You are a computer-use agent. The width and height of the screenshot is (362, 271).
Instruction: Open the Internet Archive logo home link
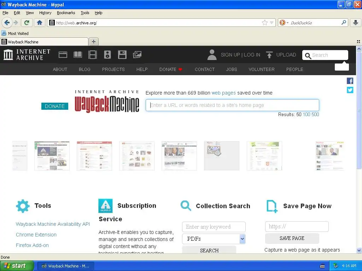click(x=27, y=55)
